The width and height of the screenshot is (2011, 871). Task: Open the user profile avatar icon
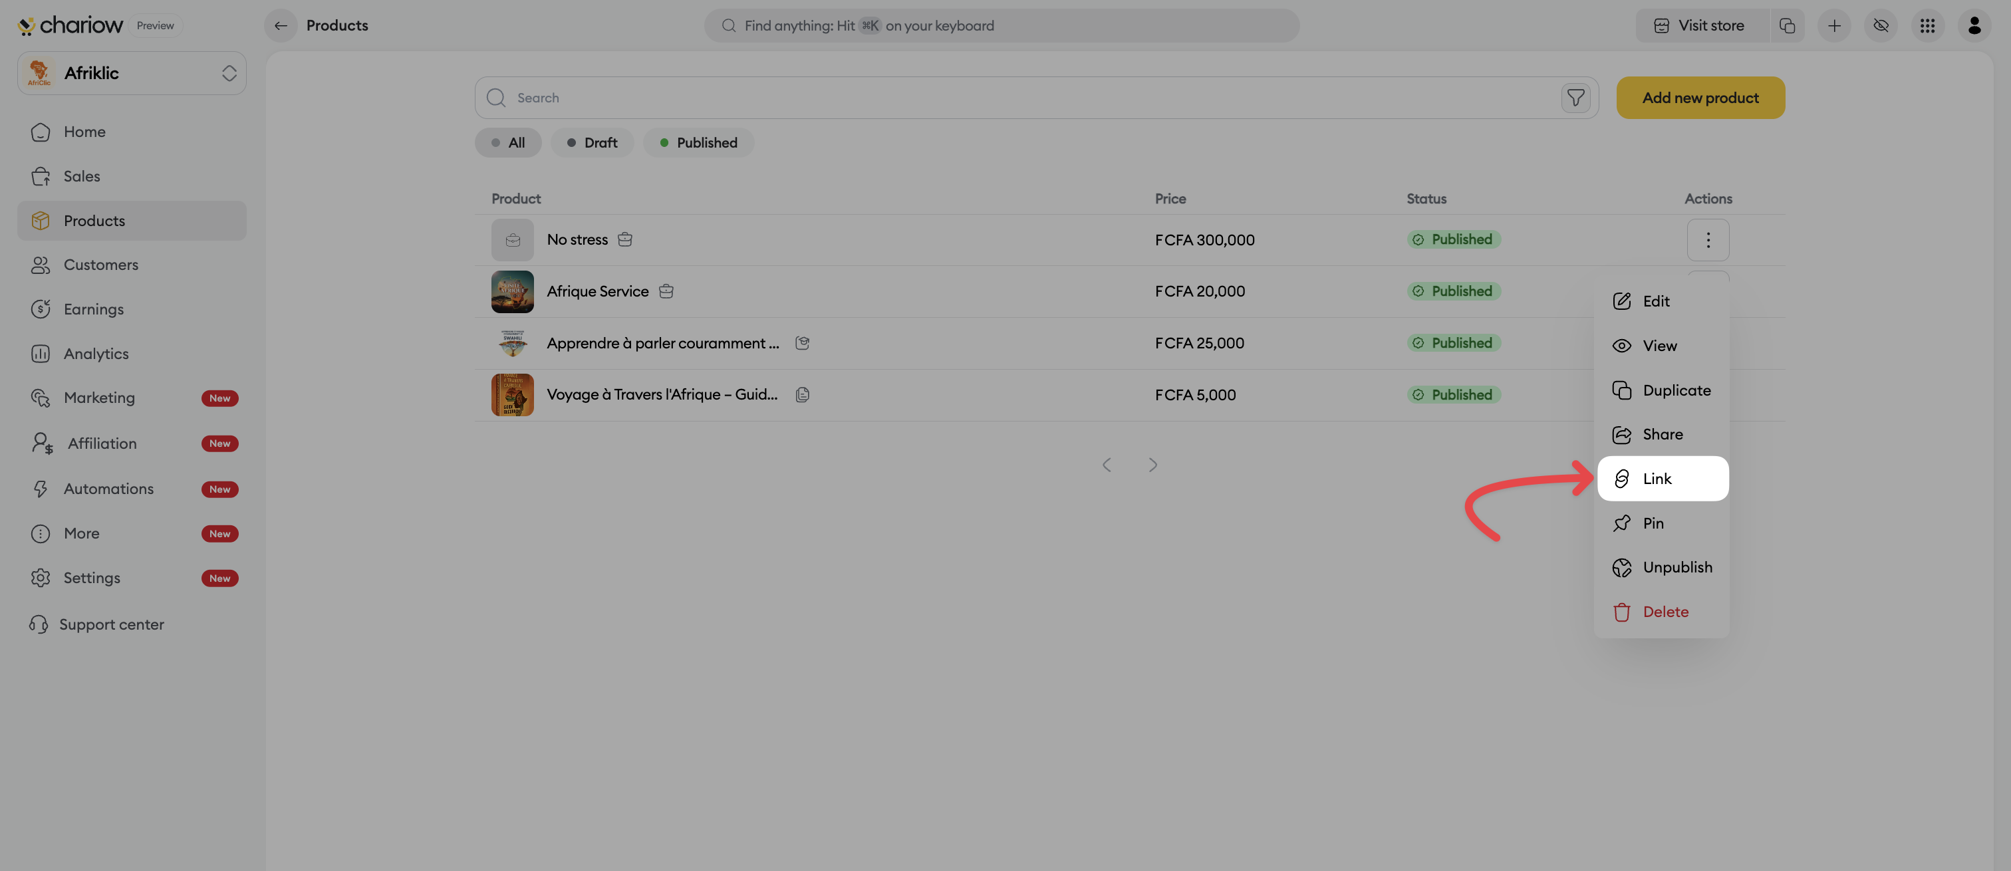(x=1974, y=26)
